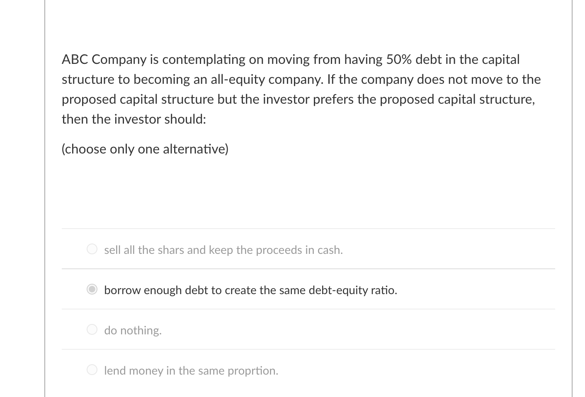Click the "borrow enough debt to create" answer text

[250, 290]
